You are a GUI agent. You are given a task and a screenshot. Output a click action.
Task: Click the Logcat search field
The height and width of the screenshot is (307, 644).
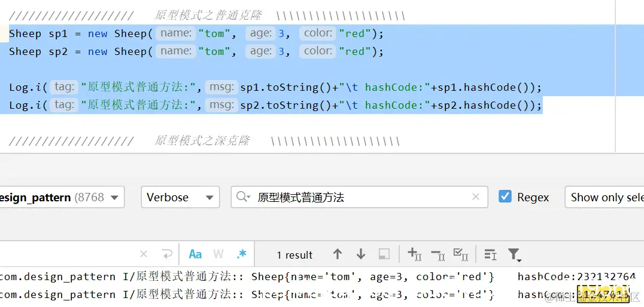point(359,197)
